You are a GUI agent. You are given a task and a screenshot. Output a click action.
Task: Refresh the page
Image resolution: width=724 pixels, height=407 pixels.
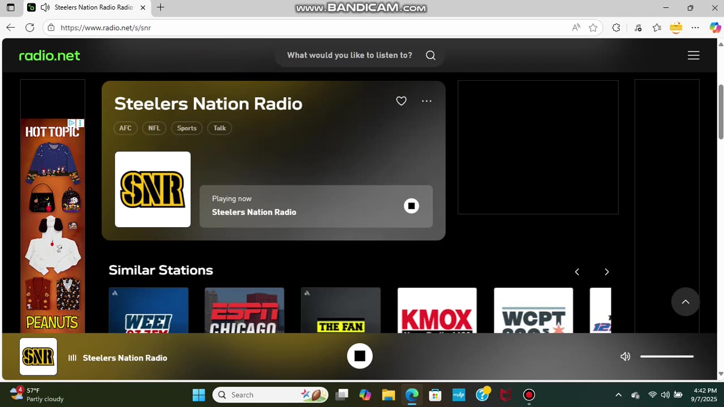pos(30,28)
